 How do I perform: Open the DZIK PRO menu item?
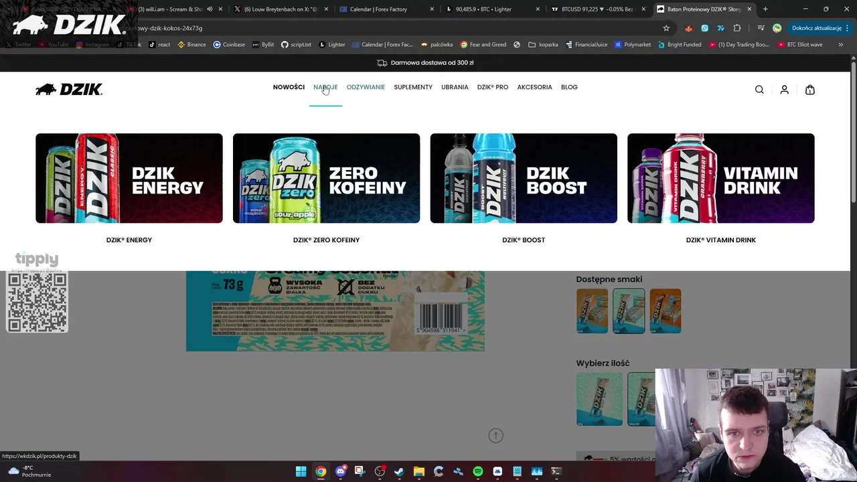(493, 87)
